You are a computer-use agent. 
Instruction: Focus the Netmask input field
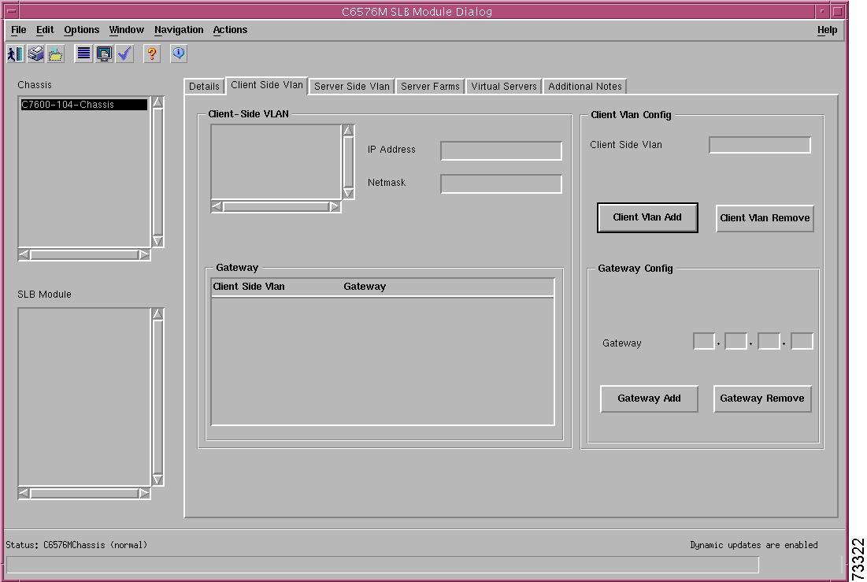501,183
